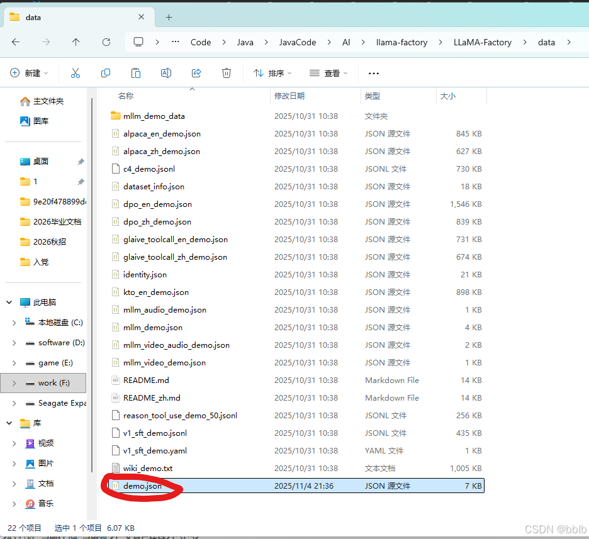Screen dimensions: 589x539
Task: Click the Cut scissors icon
Action: click(x=76, y=73)
